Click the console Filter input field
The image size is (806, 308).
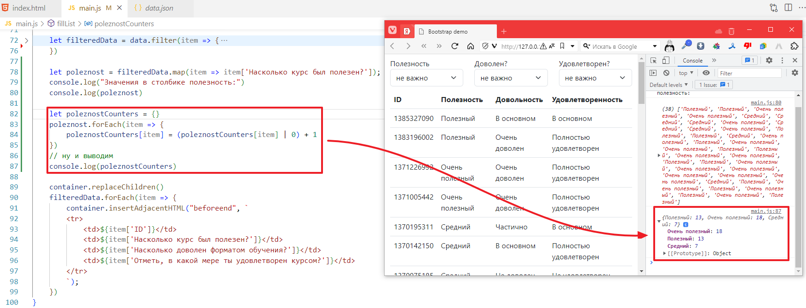[749, 73]
